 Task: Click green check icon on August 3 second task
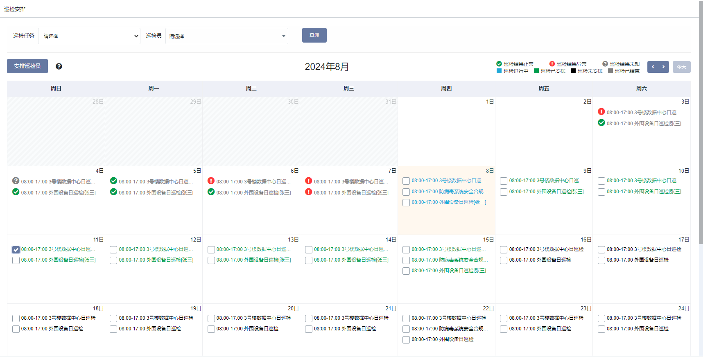click(601, 123)
